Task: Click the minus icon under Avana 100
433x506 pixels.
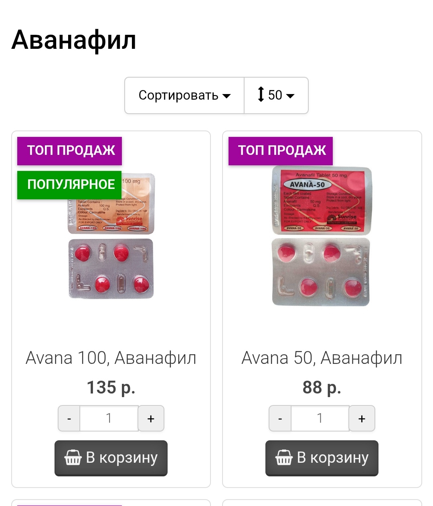Action: (69, 418)
